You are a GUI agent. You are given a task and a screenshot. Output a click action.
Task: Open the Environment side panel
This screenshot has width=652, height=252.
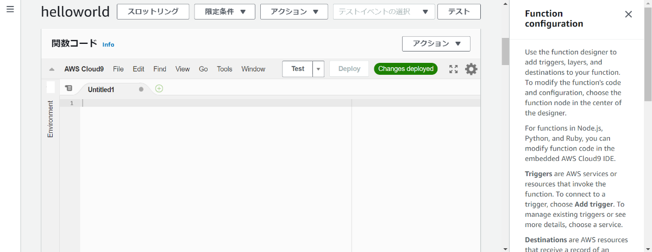(51, 119)
